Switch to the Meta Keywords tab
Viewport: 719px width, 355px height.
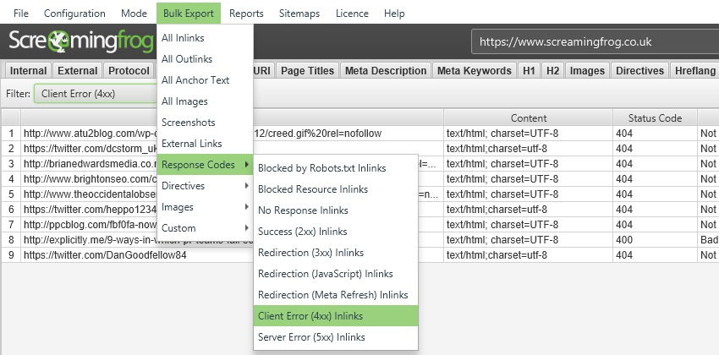[475, 70]
